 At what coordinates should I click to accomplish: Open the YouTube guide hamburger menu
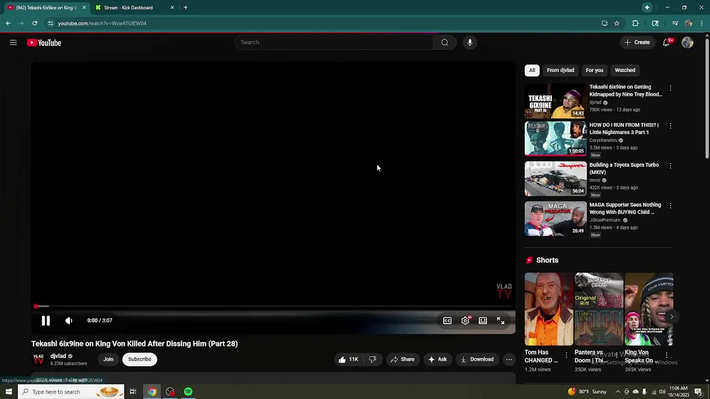click(13, 43)
